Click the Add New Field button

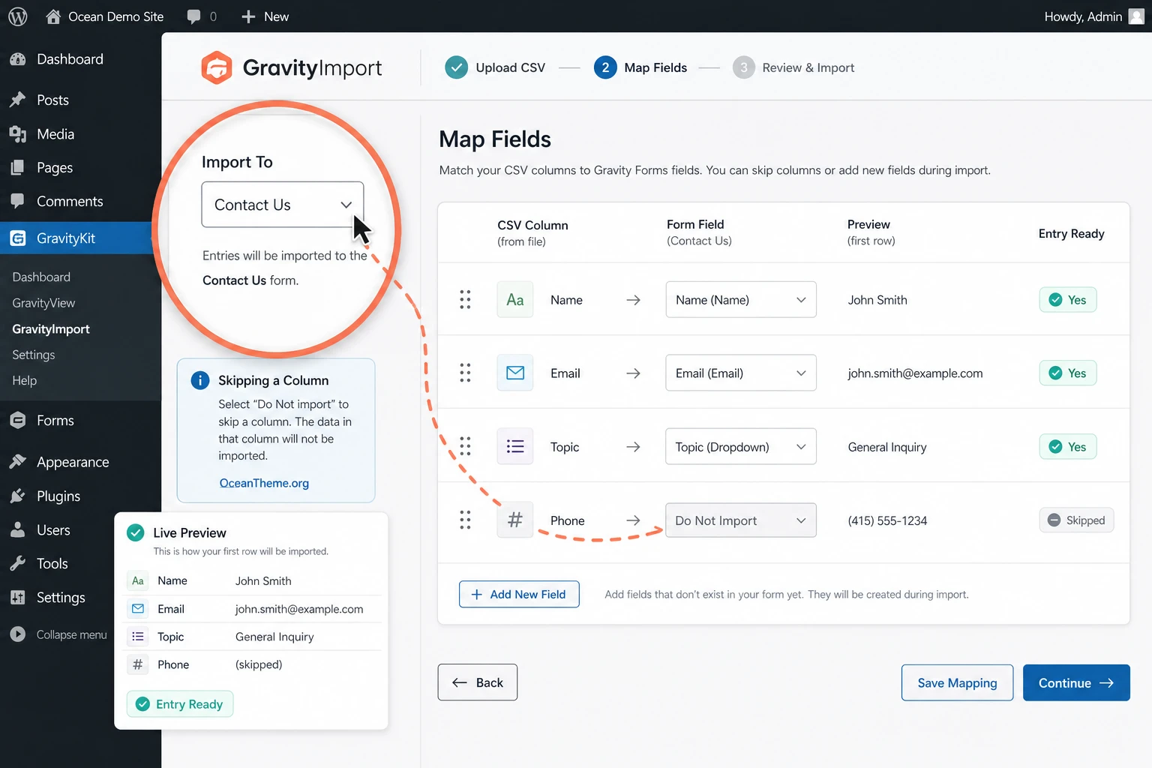(519, 594)
